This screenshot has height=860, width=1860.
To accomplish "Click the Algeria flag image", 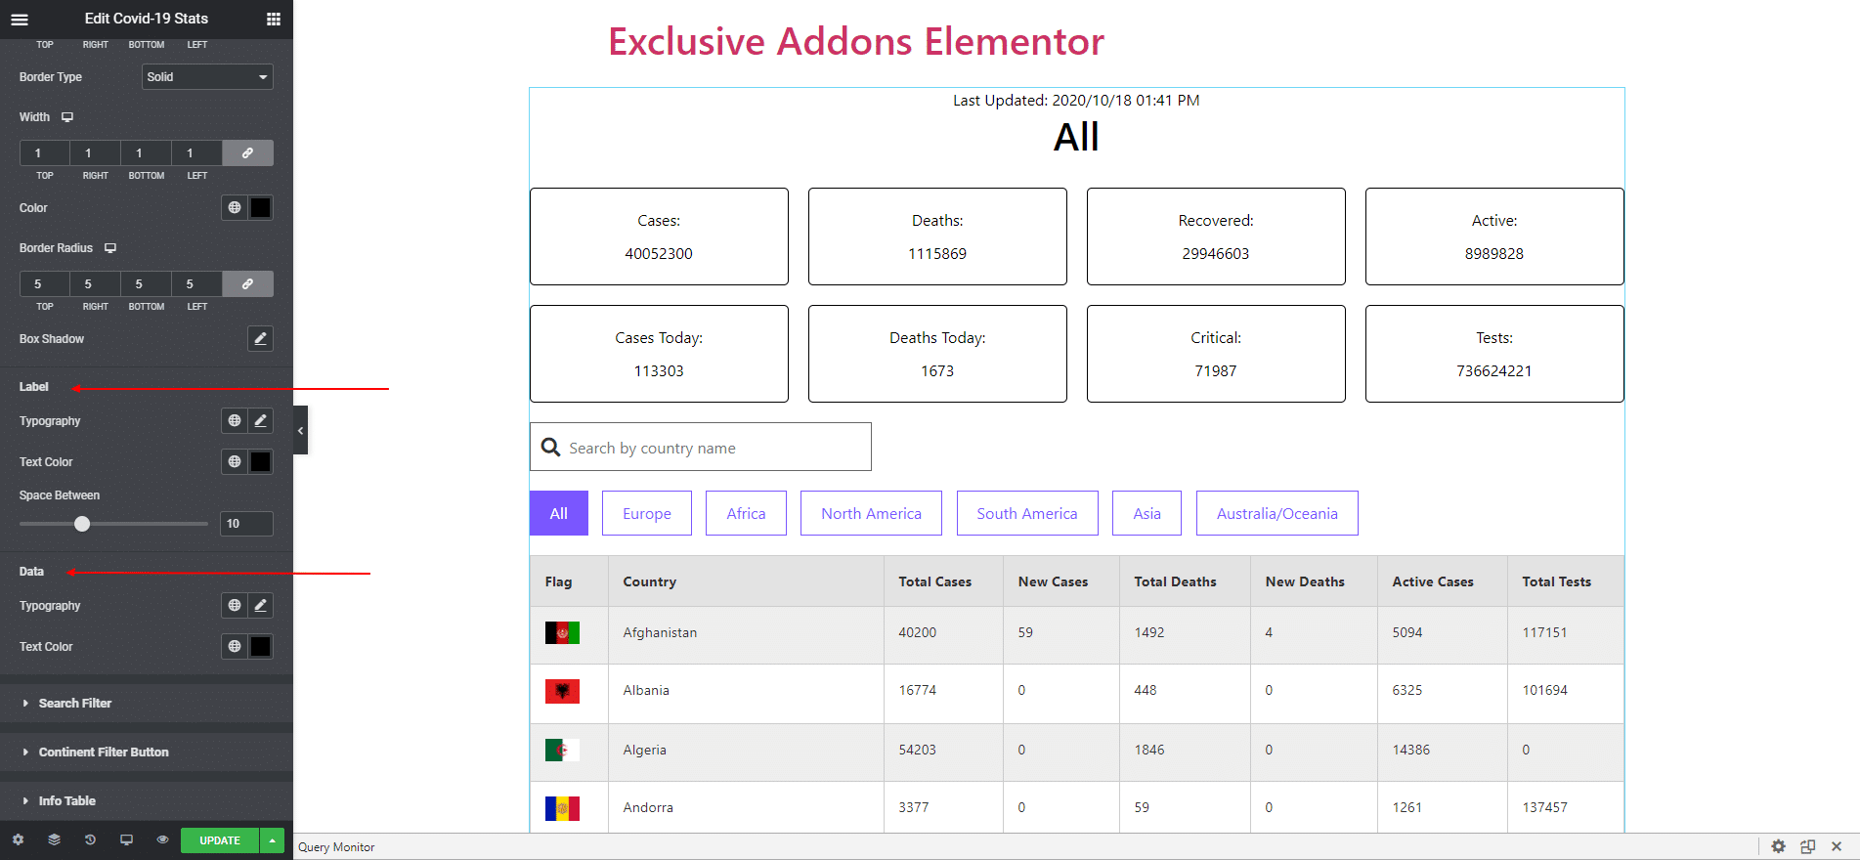I will 562,750.
